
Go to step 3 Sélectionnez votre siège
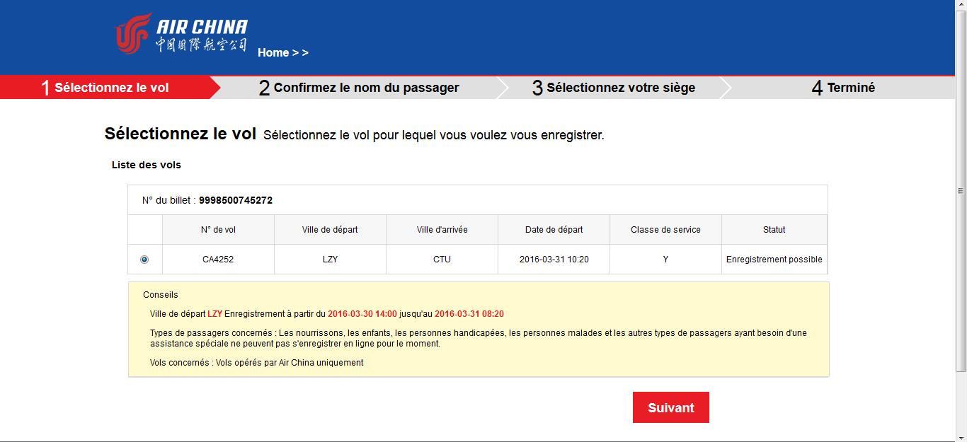[x=614, y=88]
